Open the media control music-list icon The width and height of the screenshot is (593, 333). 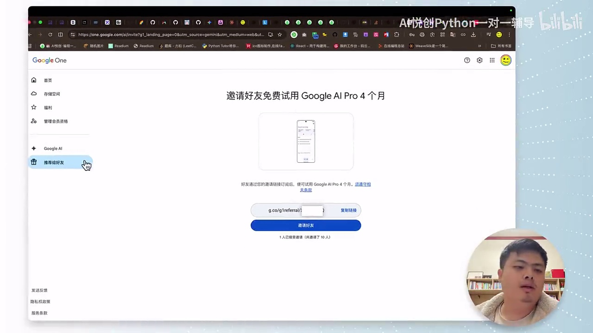(488, 35)
